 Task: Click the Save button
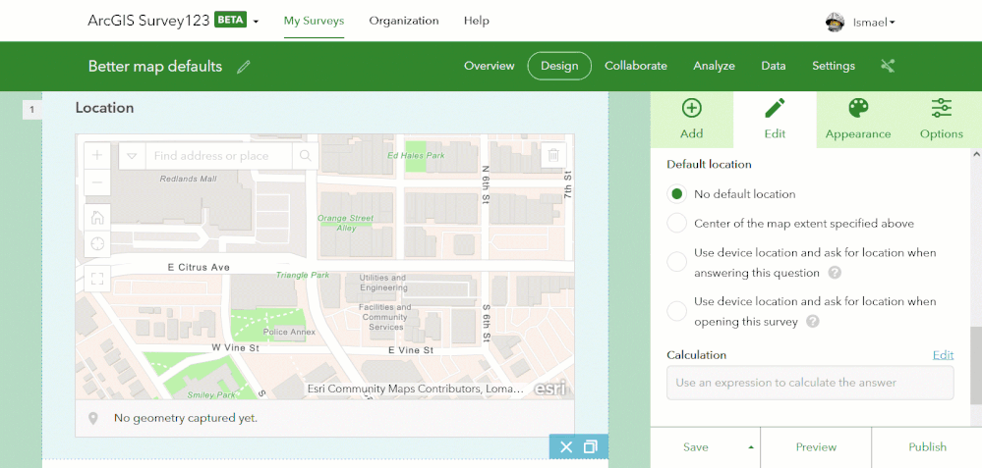[x=696, y=446]
